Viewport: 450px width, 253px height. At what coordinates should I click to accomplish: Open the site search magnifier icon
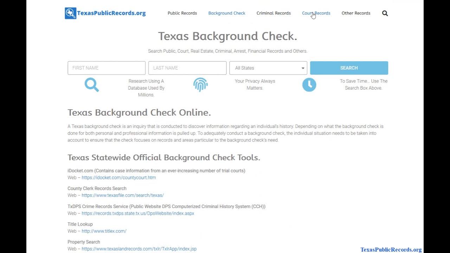385,13
